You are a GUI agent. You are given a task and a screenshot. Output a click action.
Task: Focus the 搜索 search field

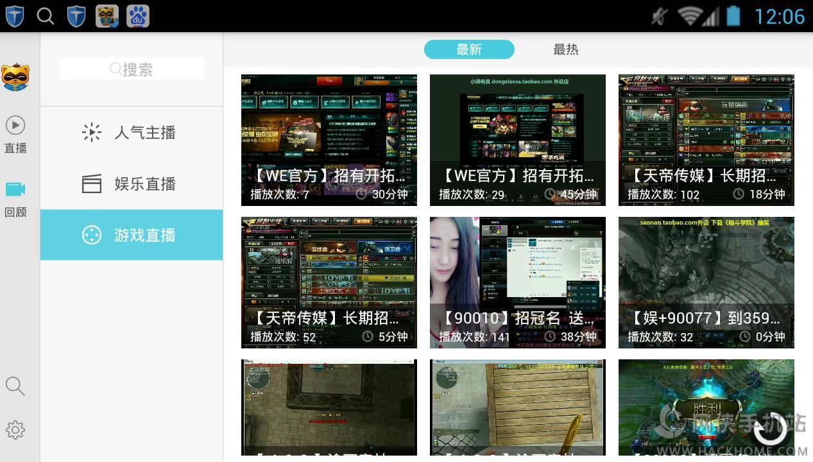click(x=132, y=69)
